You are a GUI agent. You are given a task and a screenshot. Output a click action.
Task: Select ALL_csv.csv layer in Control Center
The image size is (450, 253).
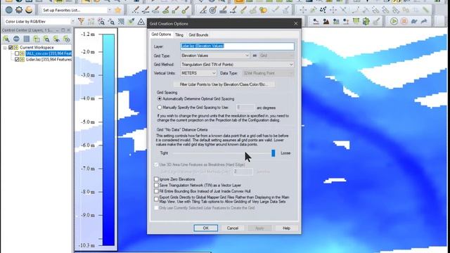[49, 53]
